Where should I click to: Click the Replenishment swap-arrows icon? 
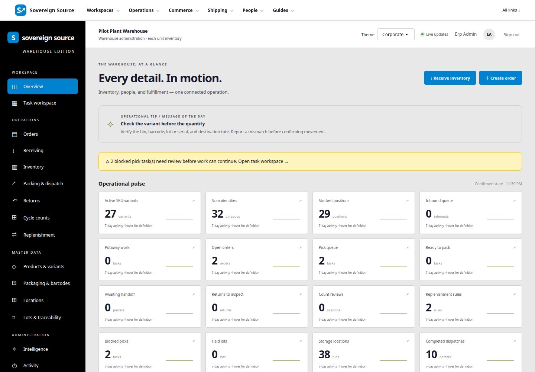pyautogui.click(x=14, y=235)
